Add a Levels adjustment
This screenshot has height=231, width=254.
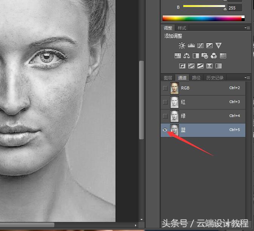tap(191, 46)
